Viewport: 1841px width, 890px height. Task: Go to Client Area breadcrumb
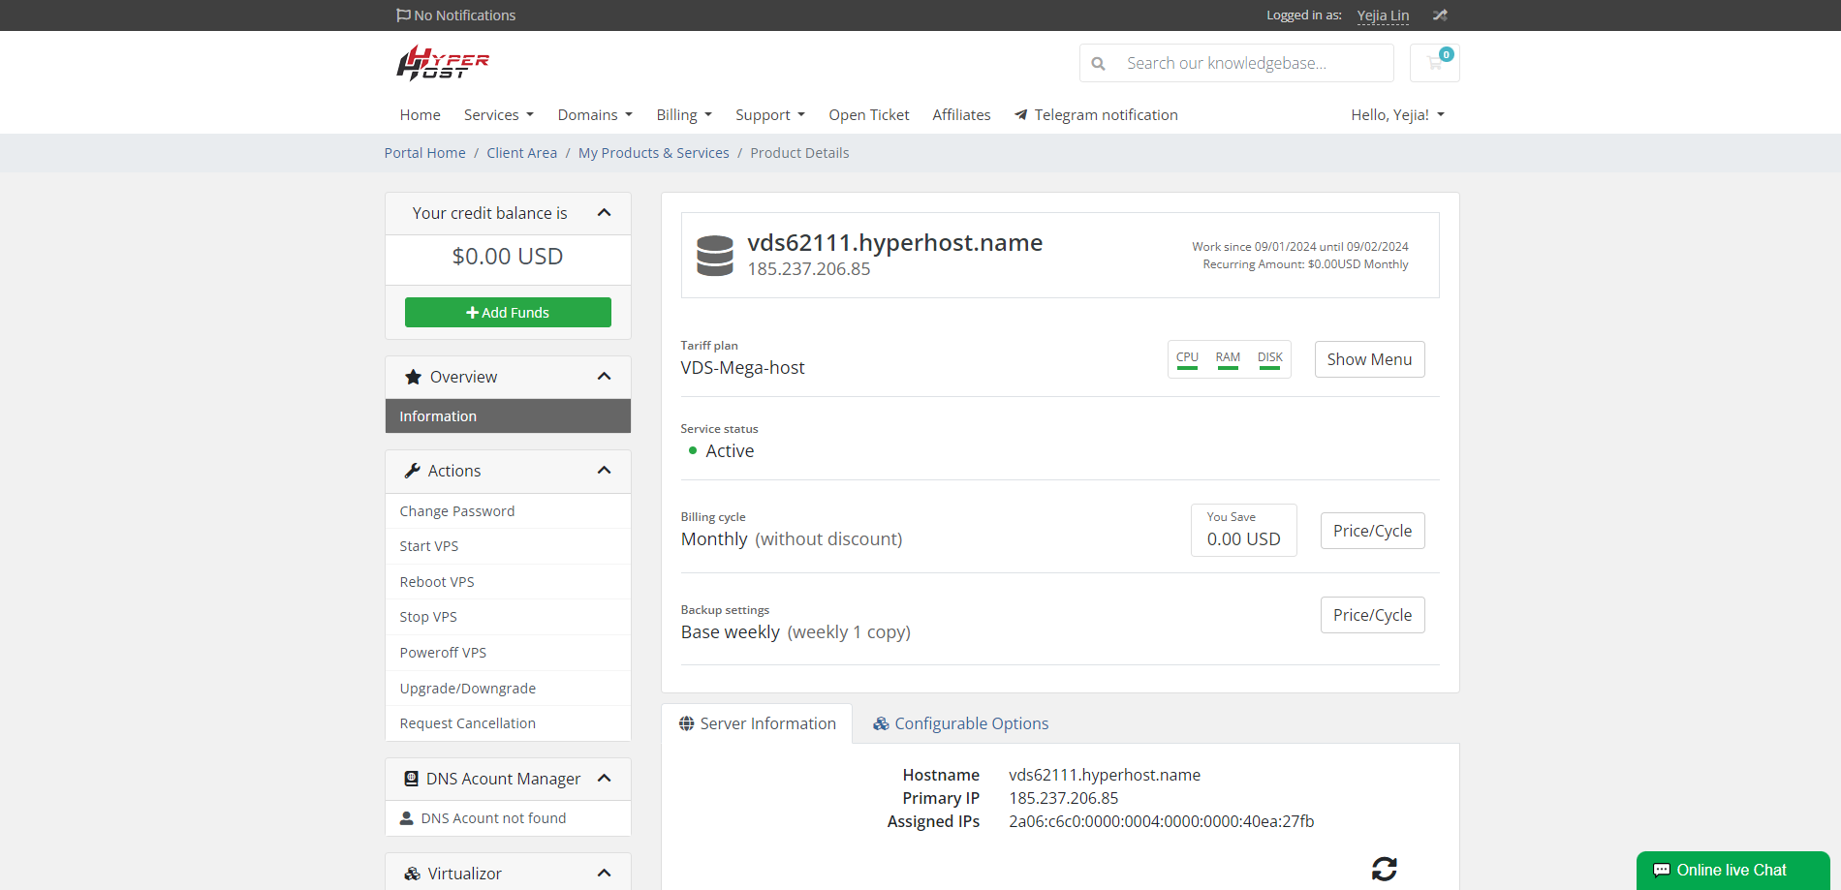pyautogui.click(x=521, y=153)
